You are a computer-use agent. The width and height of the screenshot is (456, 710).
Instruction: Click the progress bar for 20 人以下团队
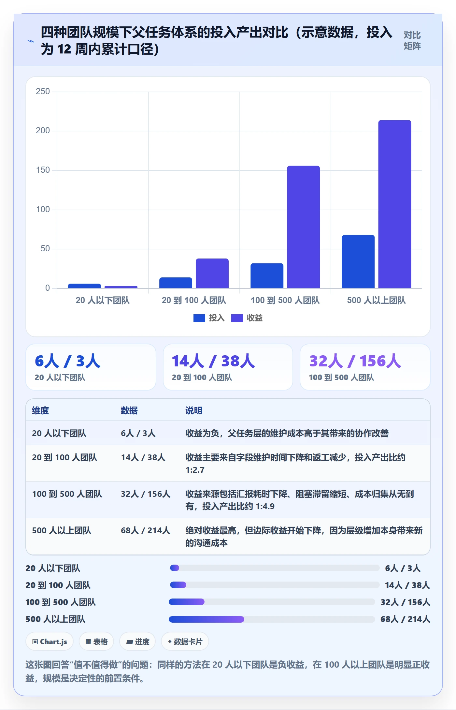pyautogui.click(x=275, y=568)
